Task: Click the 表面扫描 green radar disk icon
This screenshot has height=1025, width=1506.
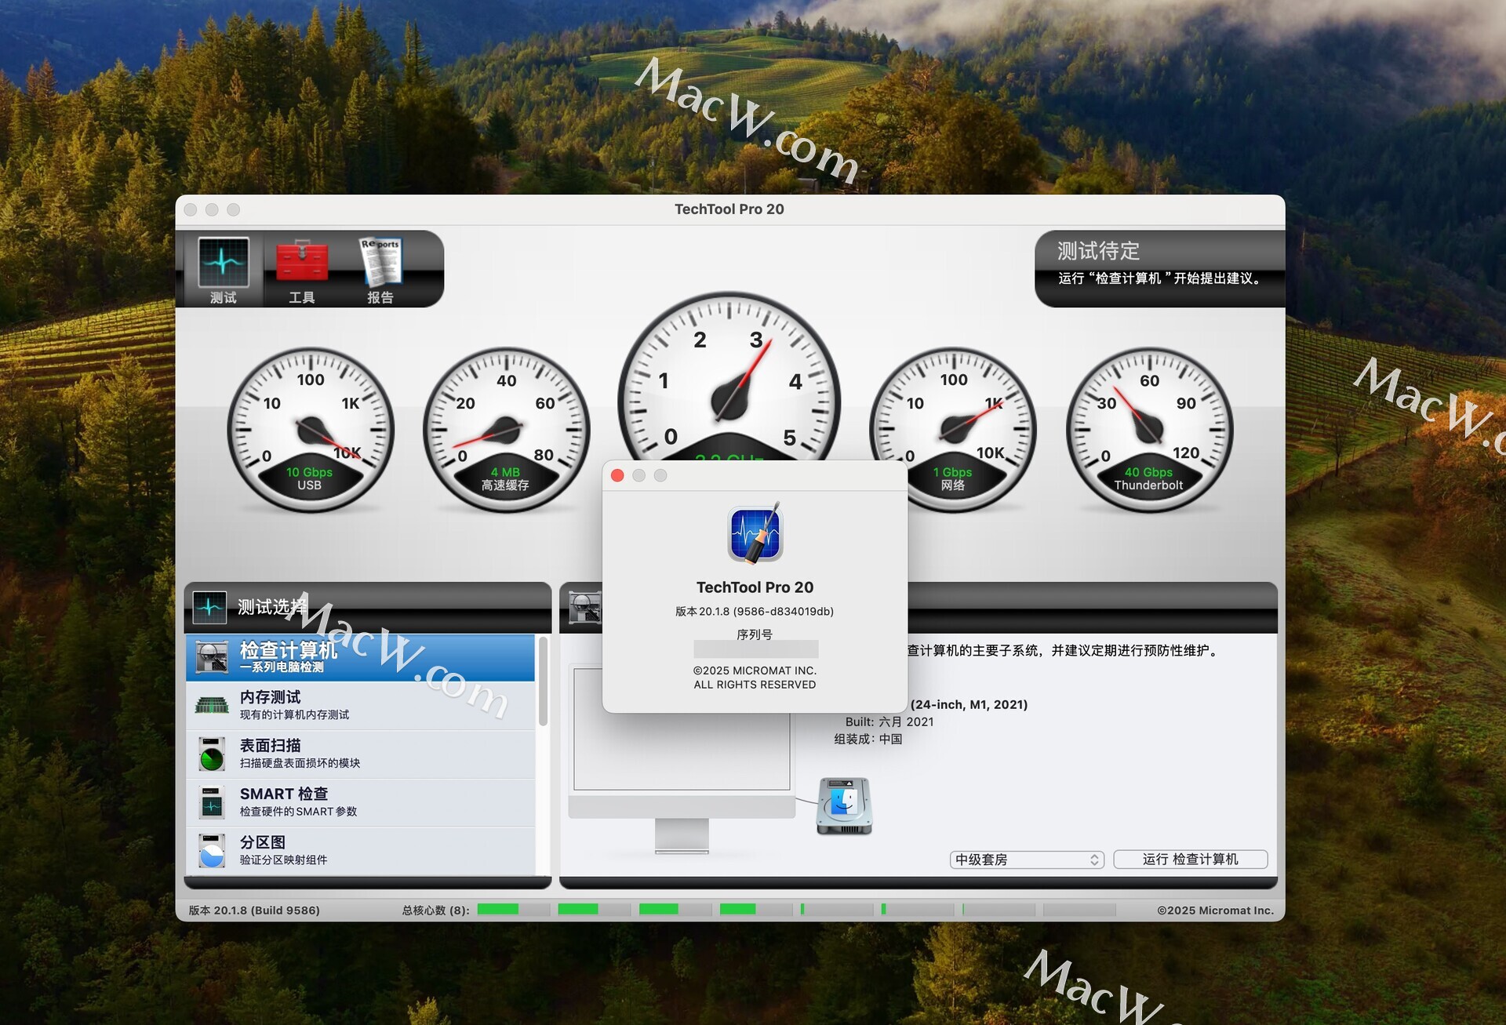Action: point(212,754)
